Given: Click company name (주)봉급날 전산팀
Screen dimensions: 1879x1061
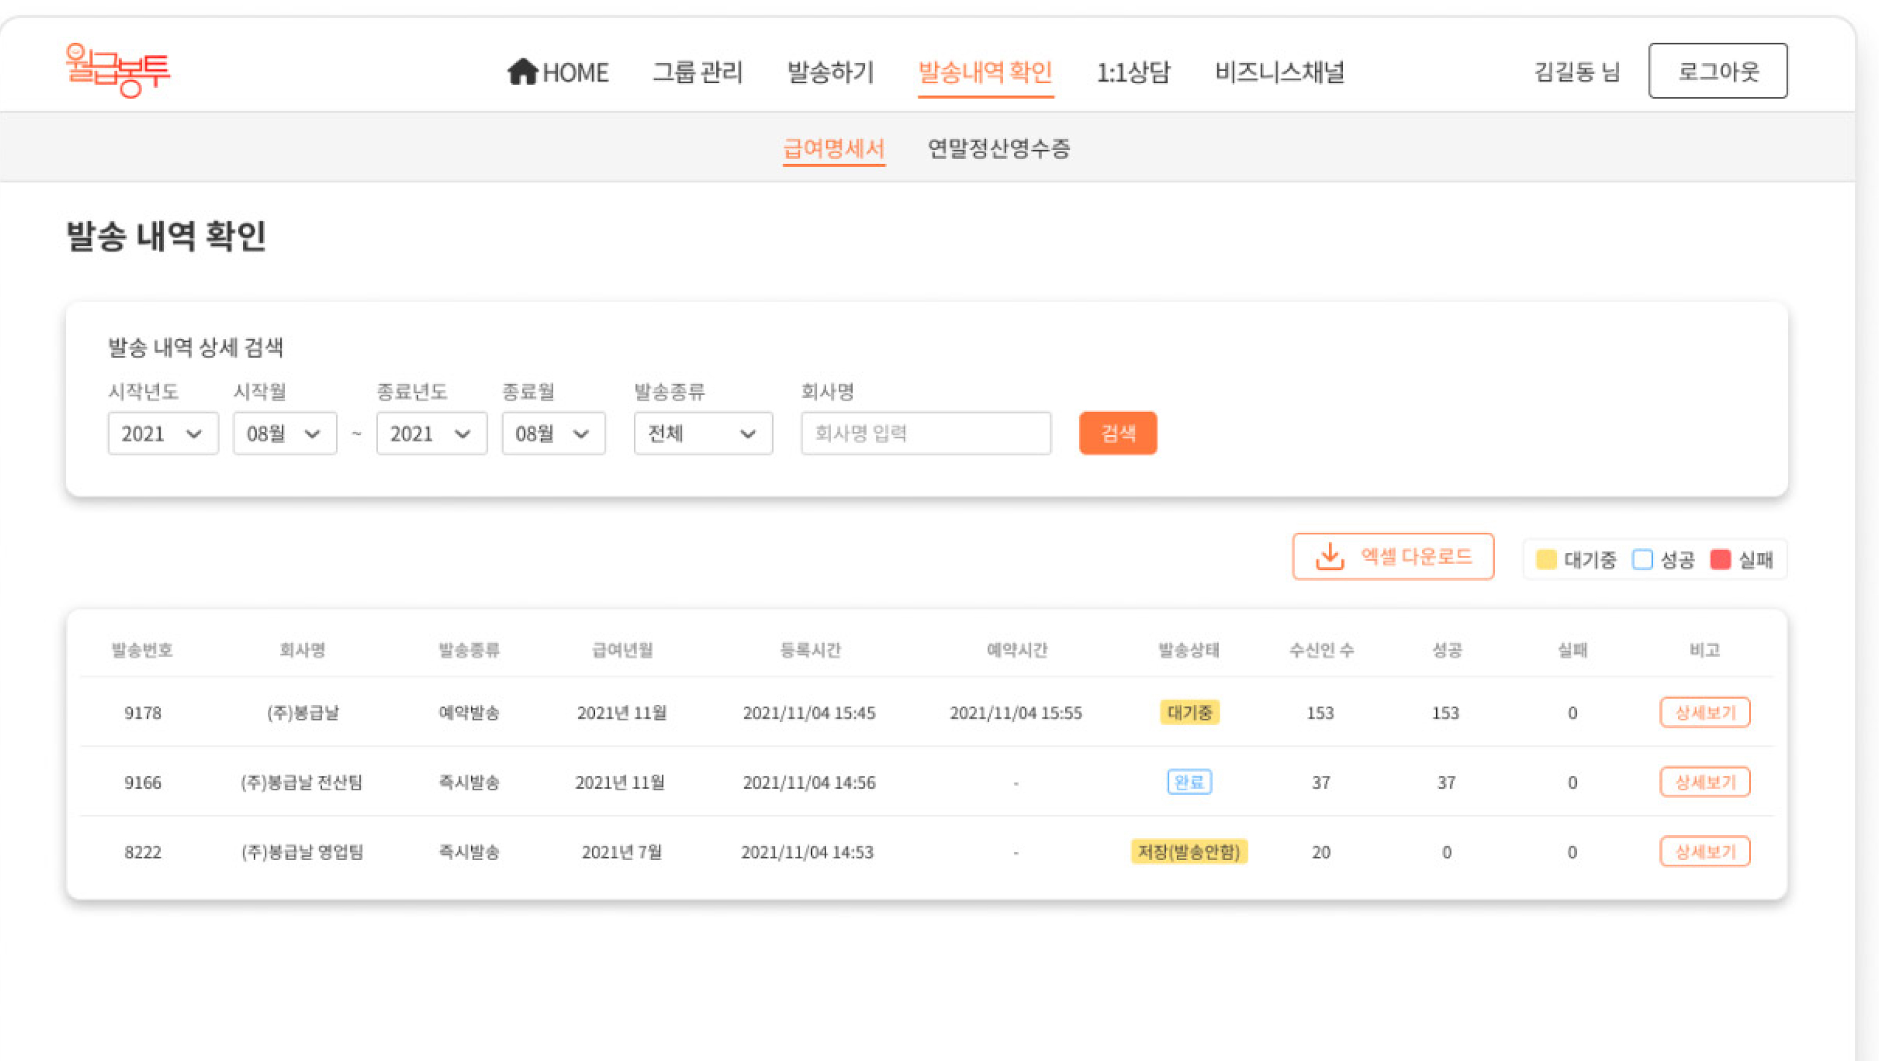Looking at the screenshot, I should (x=302, y=782).
